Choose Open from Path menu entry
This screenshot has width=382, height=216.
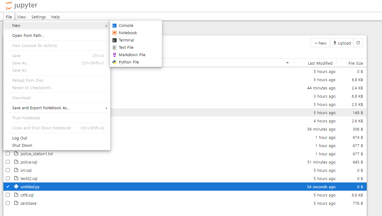coord(57,36)
